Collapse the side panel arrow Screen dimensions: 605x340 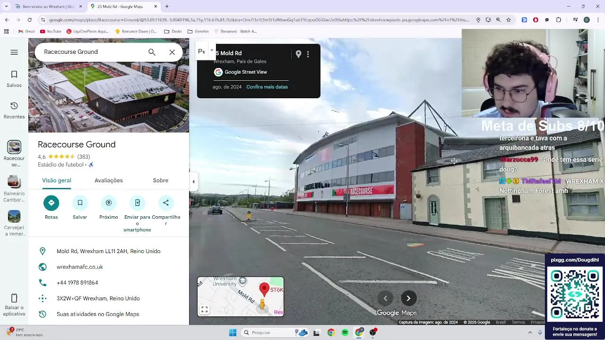point(193,181)
